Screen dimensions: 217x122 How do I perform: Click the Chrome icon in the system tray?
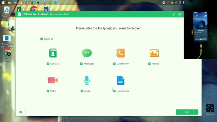pos(172,2)
